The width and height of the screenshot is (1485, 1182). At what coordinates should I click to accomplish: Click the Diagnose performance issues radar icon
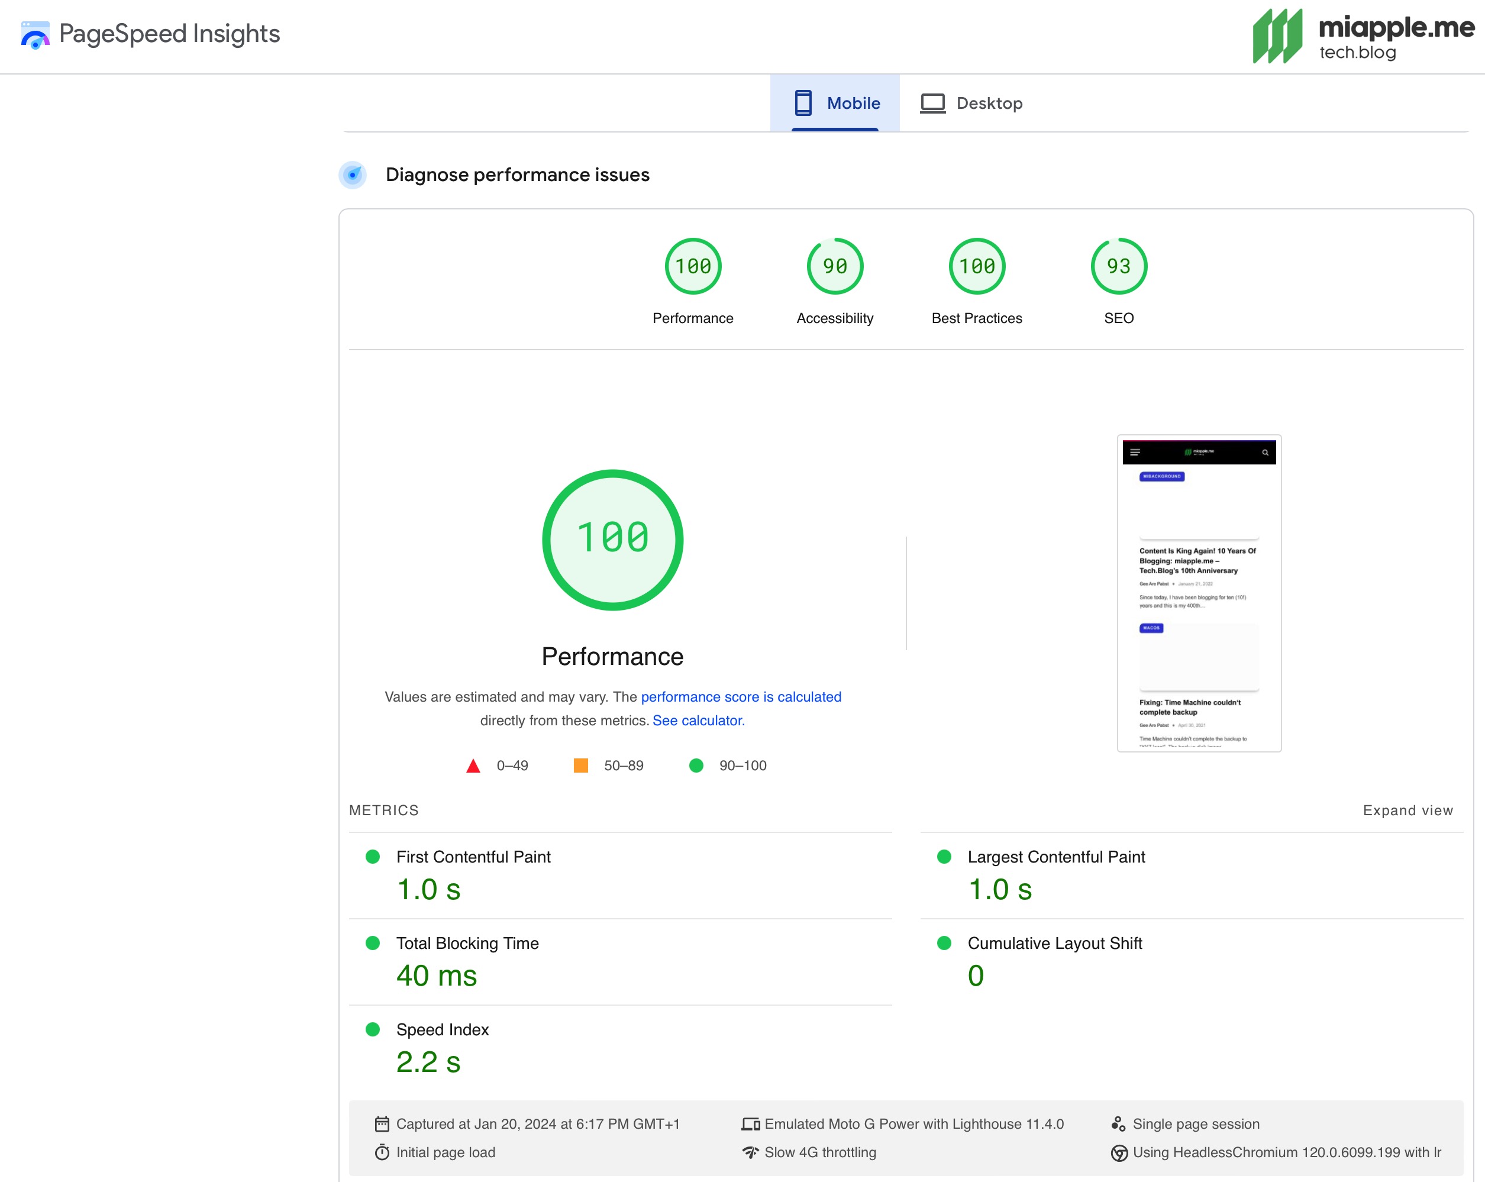[353, 175]
